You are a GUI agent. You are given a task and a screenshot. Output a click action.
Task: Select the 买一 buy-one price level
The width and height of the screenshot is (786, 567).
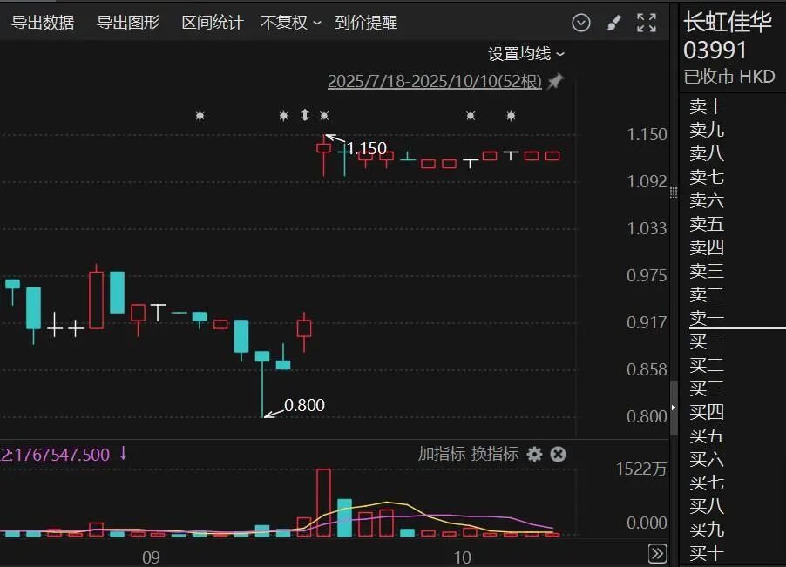(706, 342)
